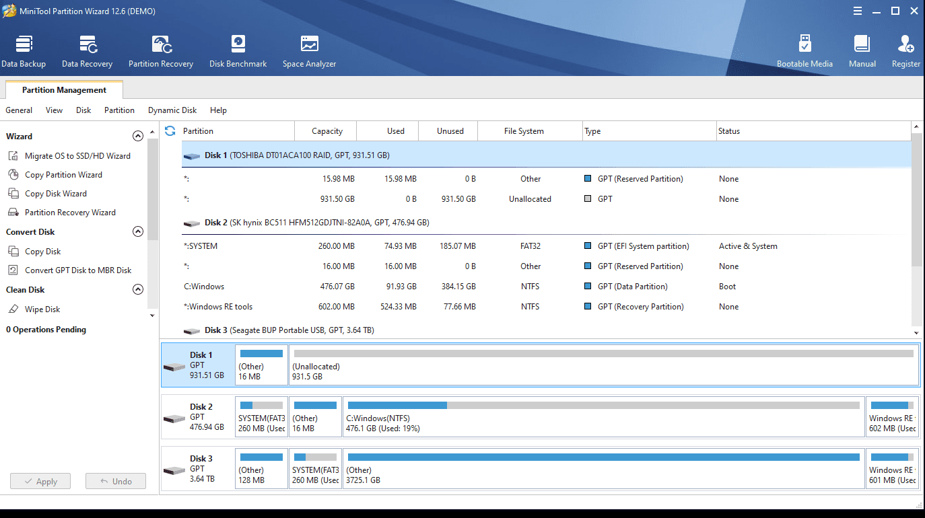This screenshot has height=518, width=925.
Task: Open the View menu
Action: coord(54,110)
